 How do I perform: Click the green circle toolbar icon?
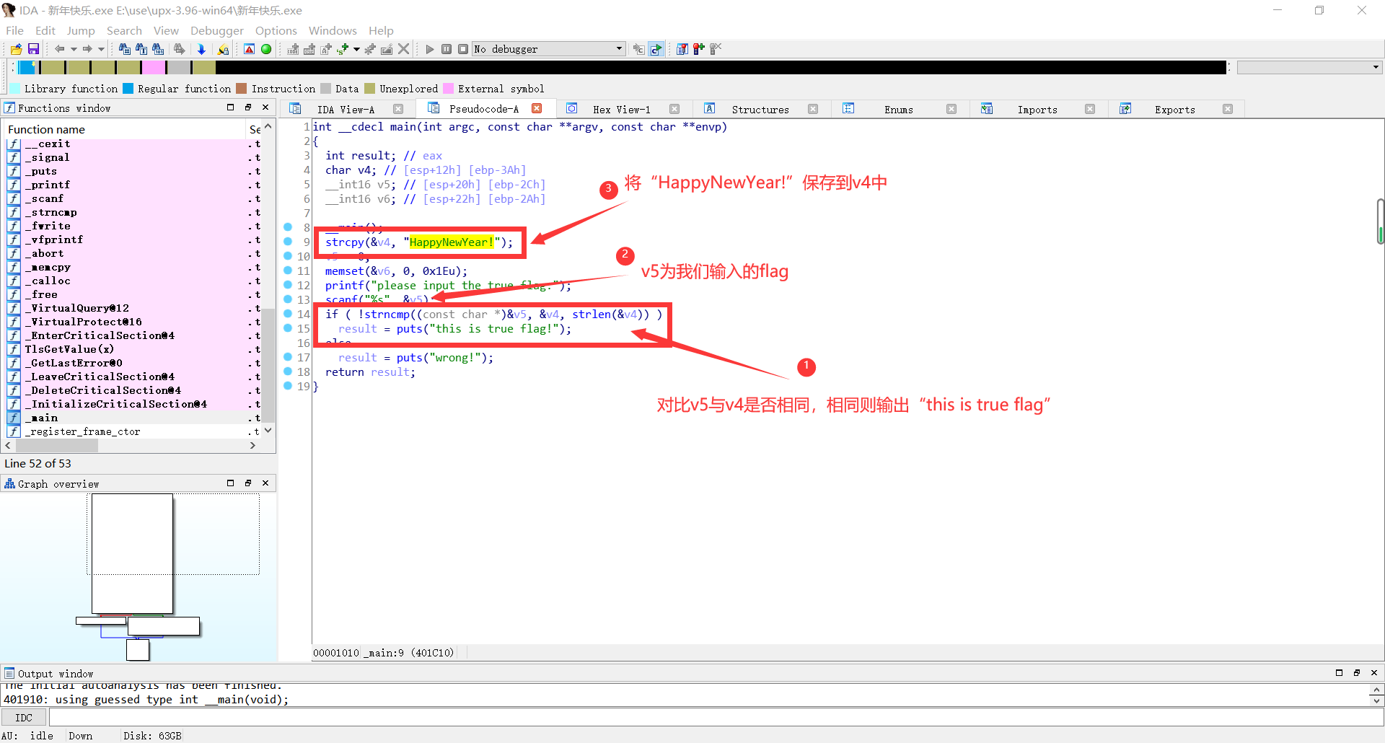(266, 49)
